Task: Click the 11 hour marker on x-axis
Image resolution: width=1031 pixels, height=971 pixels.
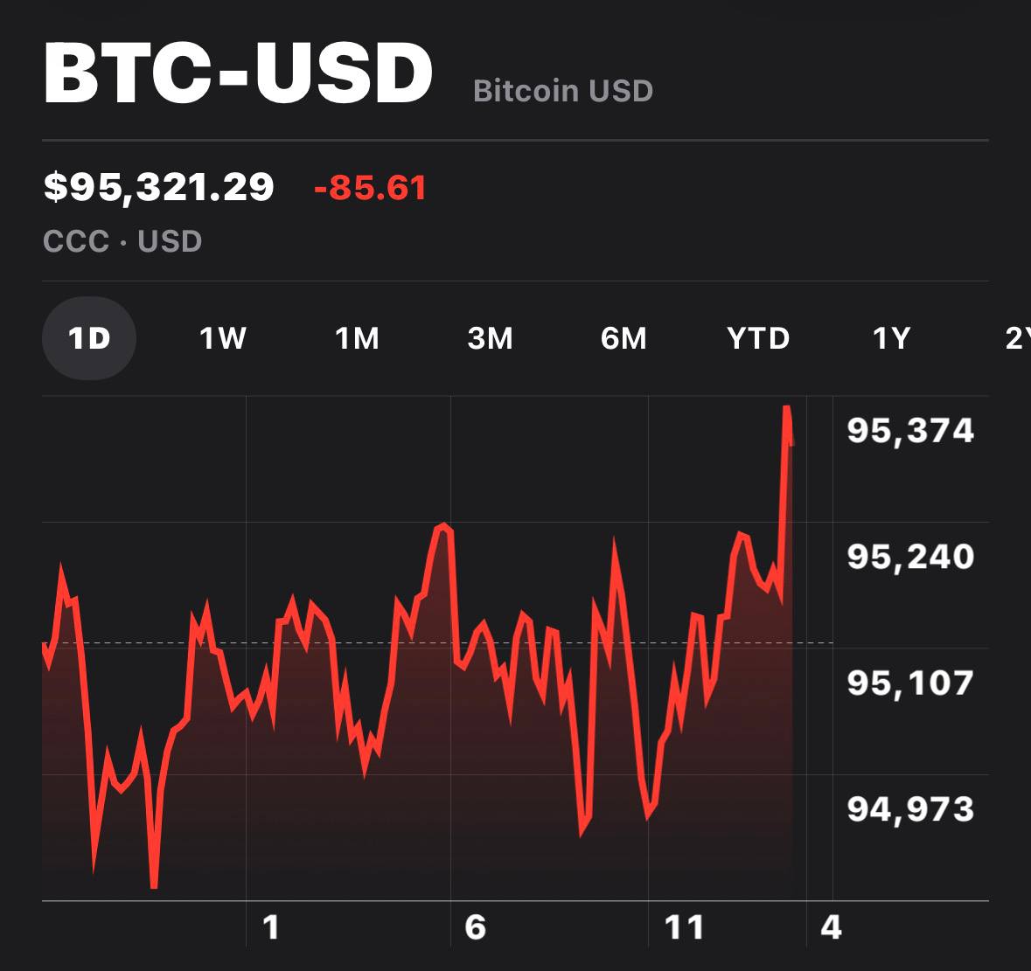Action: pos(684,926)
